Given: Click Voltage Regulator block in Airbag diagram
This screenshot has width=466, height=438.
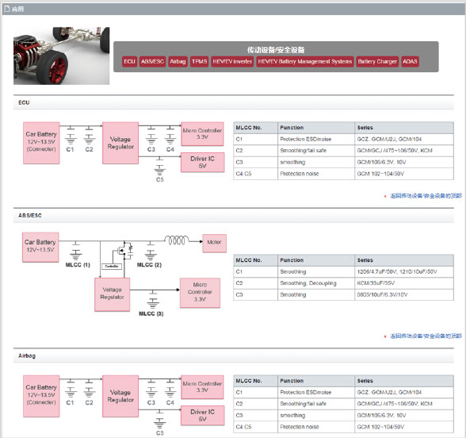Looking at the screenshot, I should pos(120,396).
